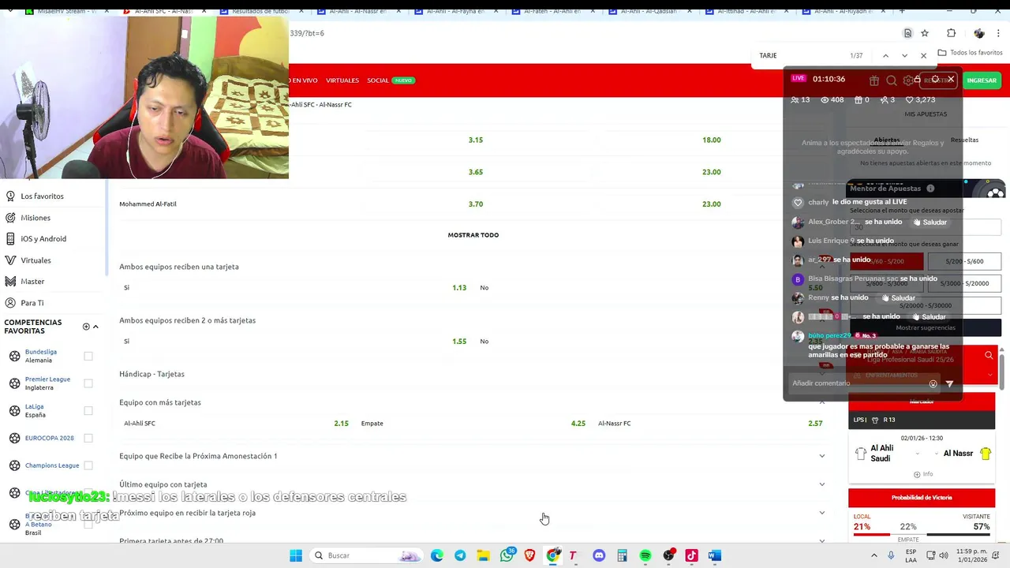Open Microsoft Word from the taskbar
Screen dimensions: 1010x568
point(714,555)
